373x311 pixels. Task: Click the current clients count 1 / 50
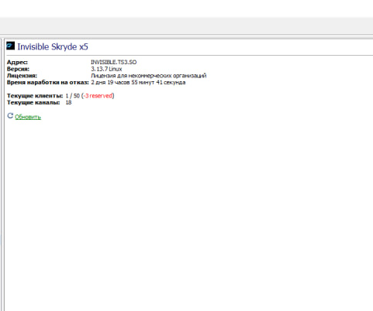click(x=73, y=96)
